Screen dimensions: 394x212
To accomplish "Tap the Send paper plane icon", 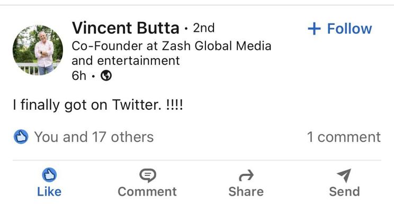I will pyautogui.click(x=344, y=175).
